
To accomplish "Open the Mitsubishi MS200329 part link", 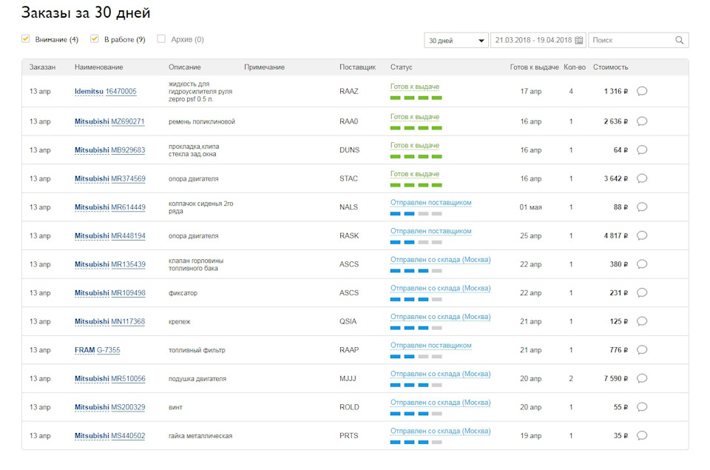I will 110,407.
